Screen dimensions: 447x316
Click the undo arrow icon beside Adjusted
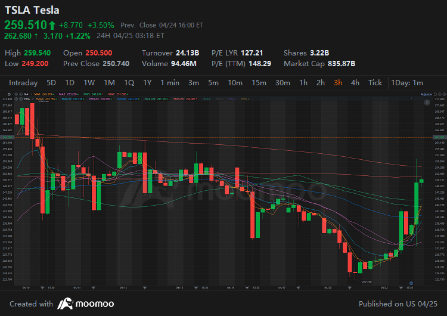(x=435, y=94)
